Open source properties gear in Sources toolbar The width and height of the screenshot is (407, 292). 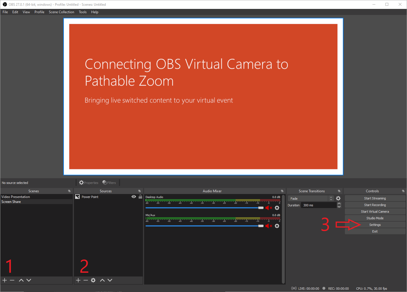pos(93,280)
